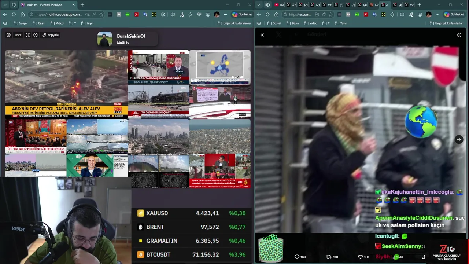Take screenshot tool in Multi tv window
The height and width of the screenshot is (264, 469).
tap(208, 14)
